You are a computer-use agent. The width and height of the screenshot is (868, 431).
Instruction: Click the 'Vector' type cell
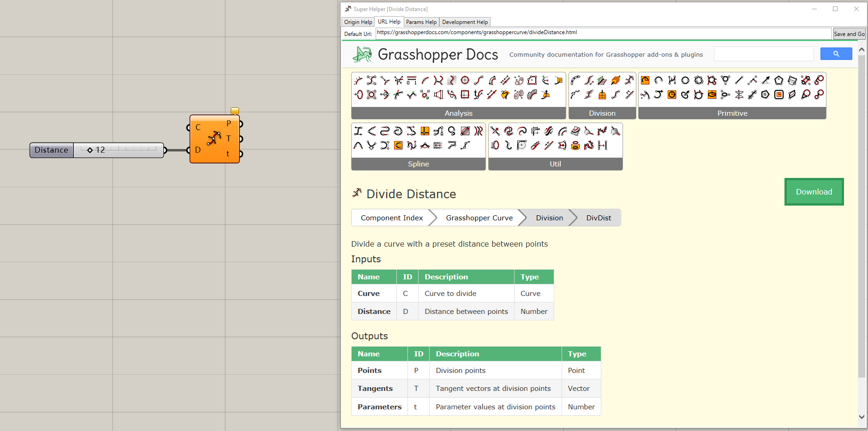[x=581, y=388]
